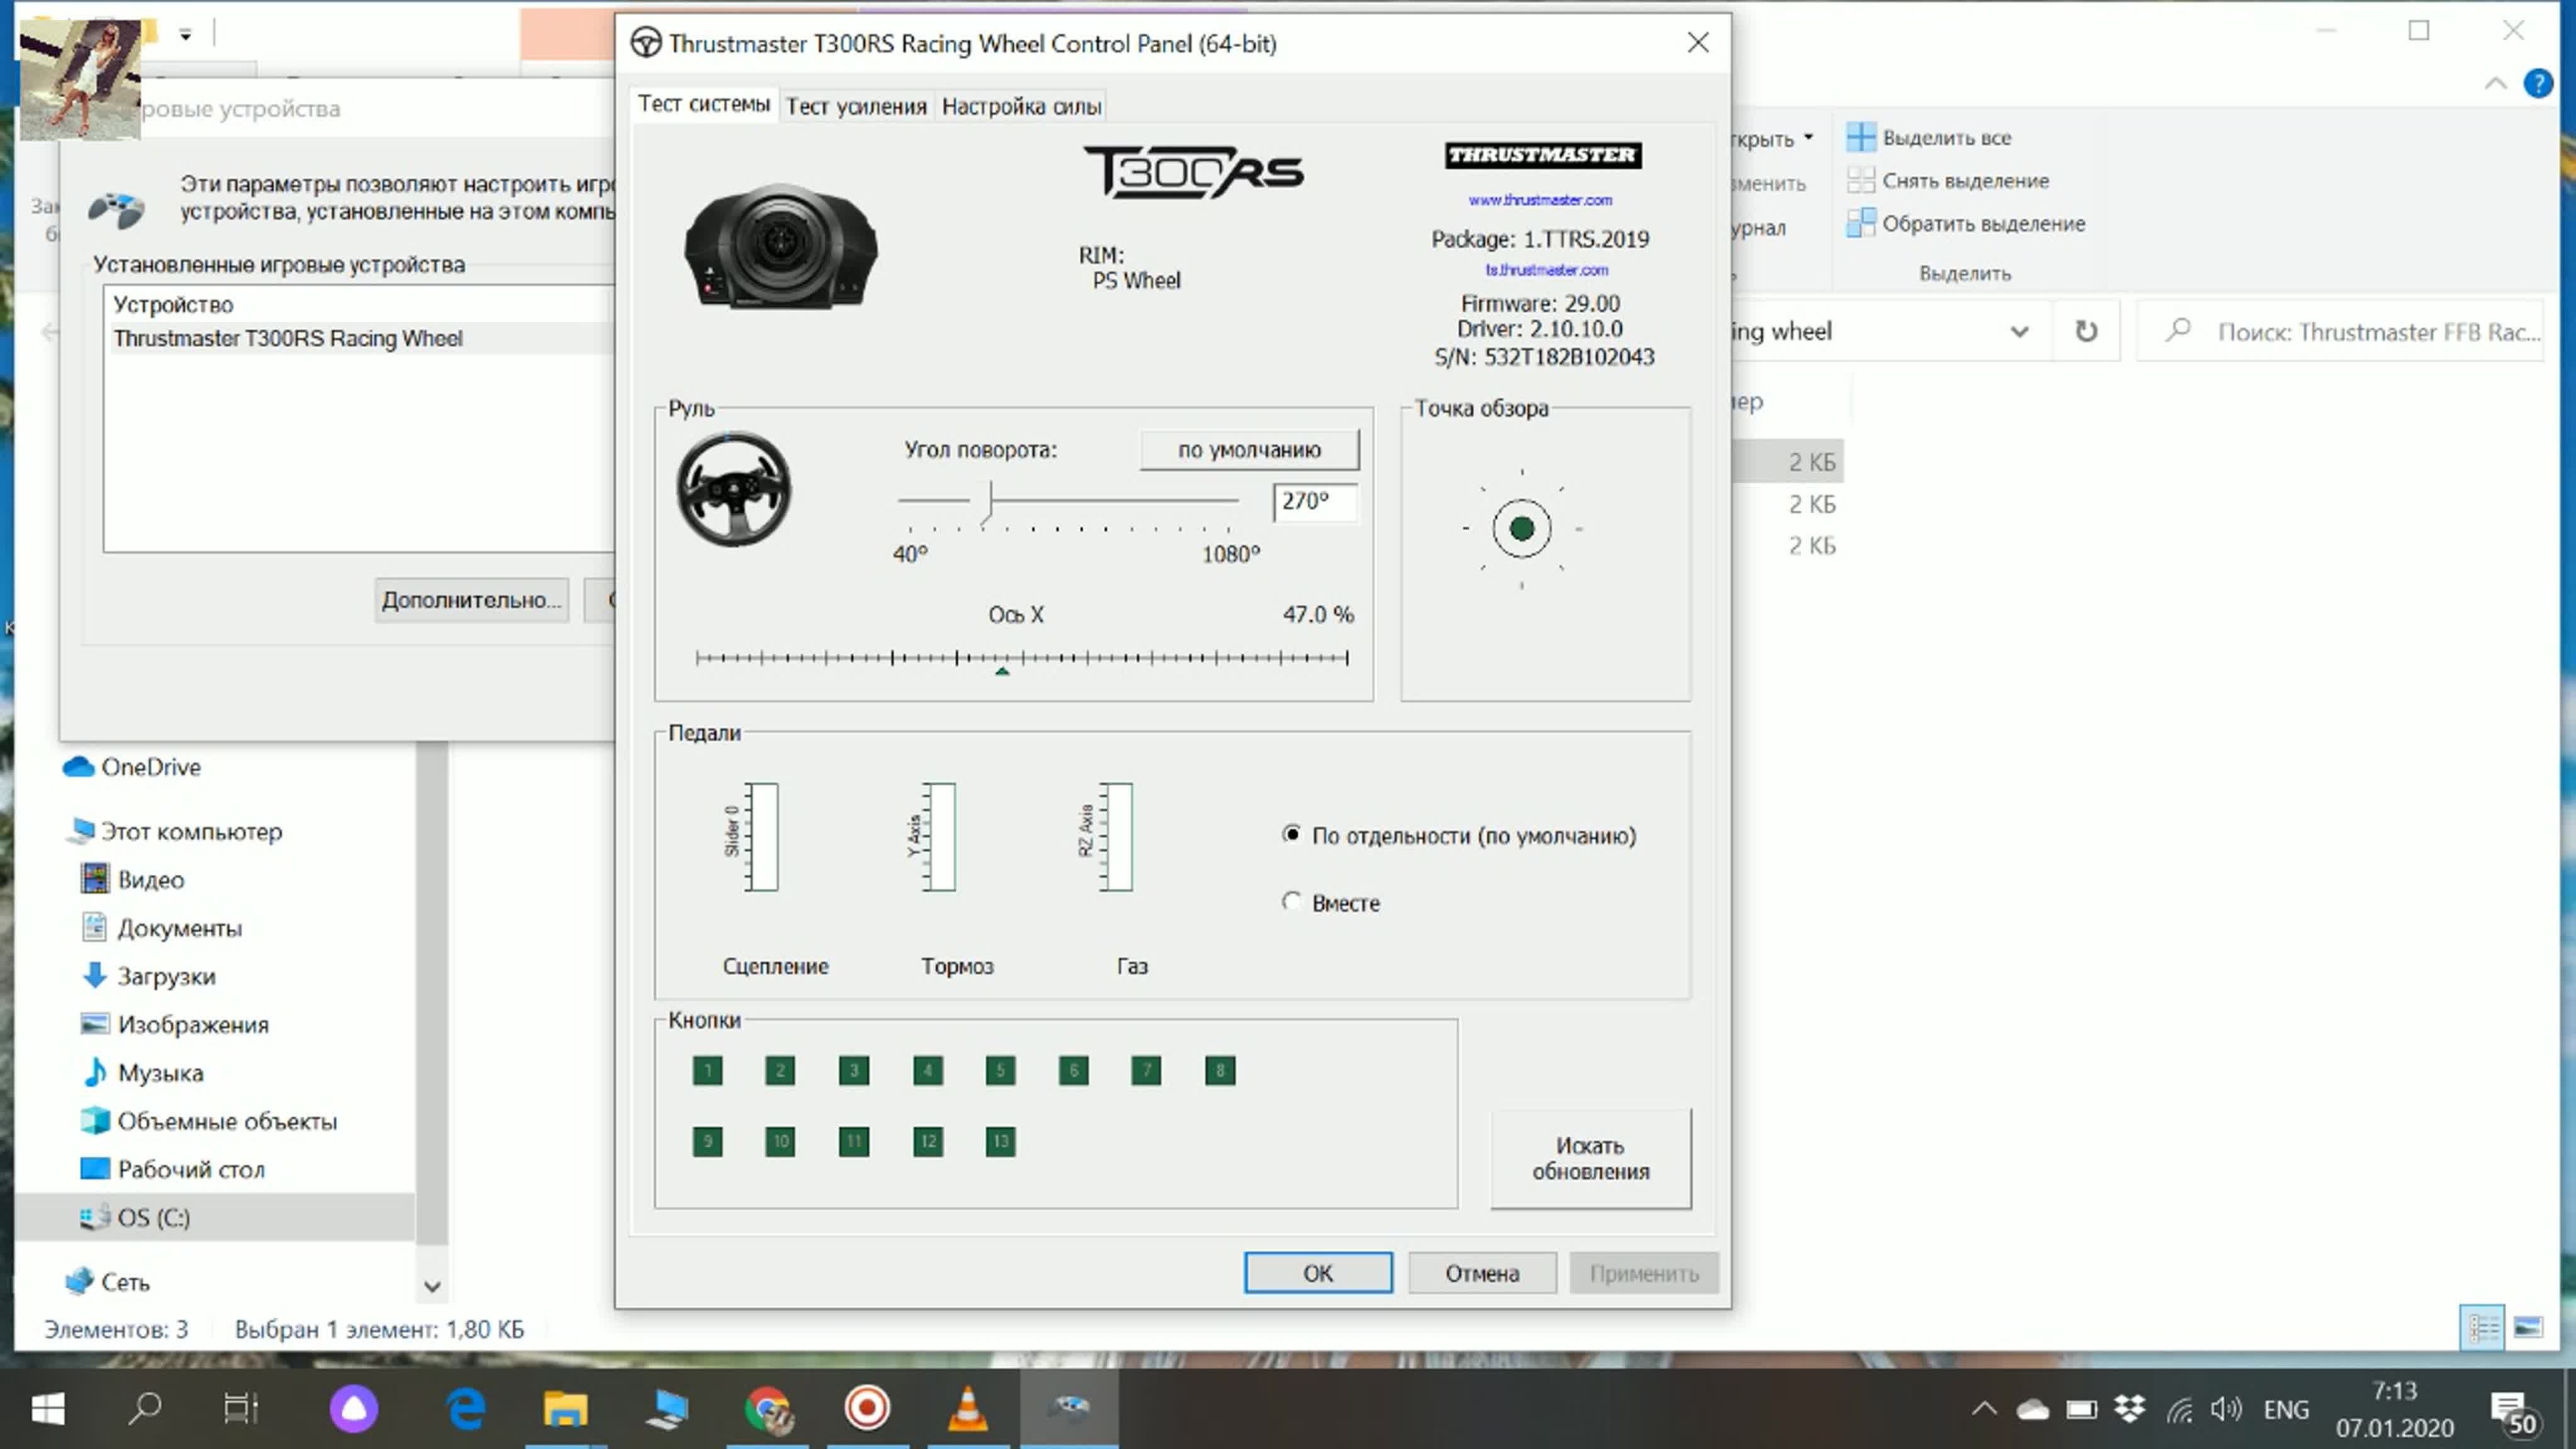Open Google Chrome from taskbar

coord(768,1409)
